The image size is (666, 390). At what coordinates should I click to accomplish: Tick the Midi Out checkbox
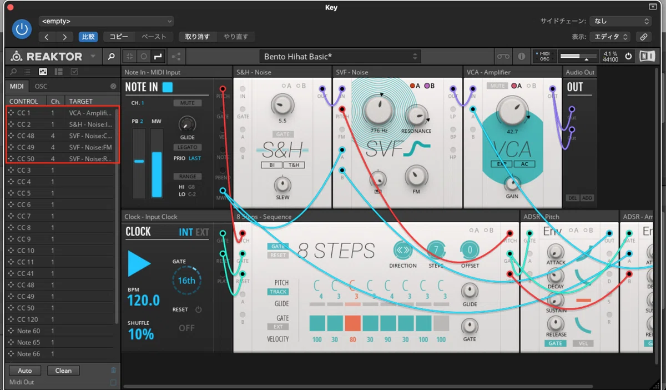point(113,382)
